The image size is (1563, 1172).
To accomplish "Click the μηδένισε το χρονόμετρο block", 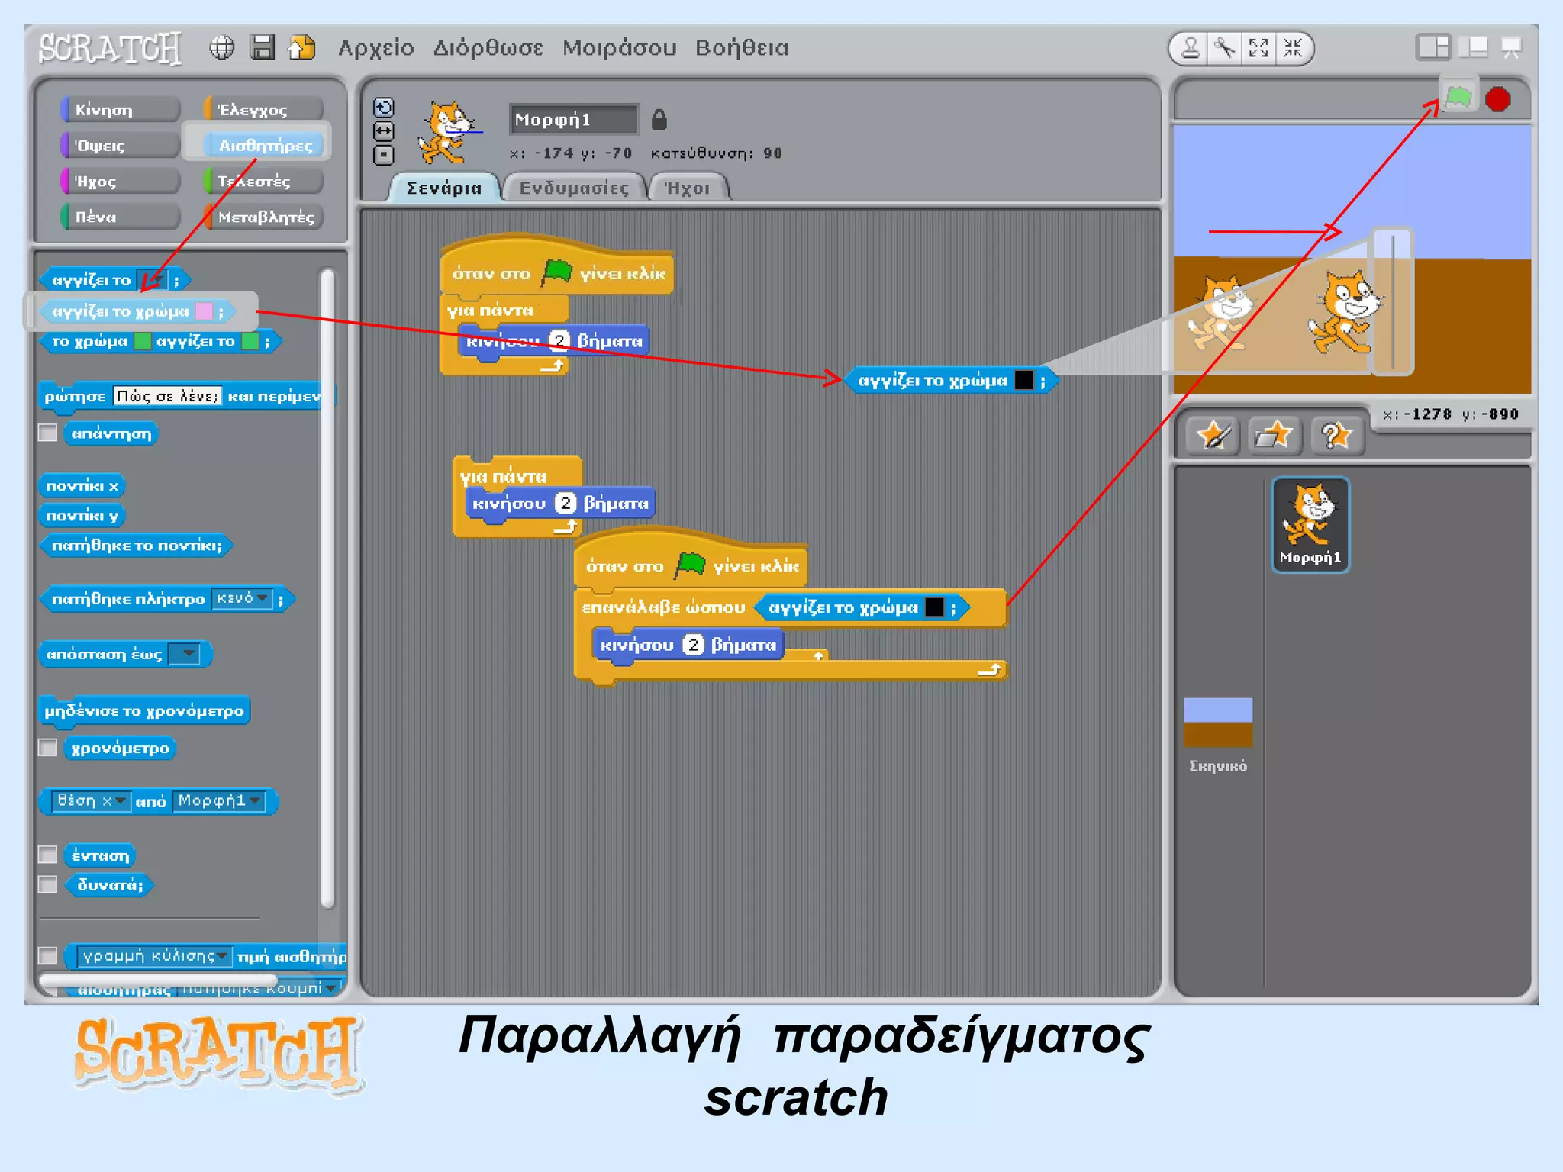I will point(144,711).
